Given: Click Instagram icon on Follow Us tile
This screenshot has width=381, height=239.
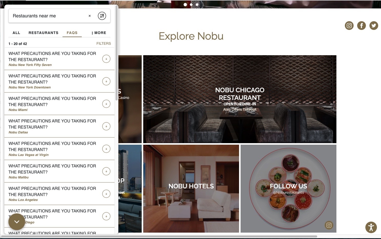Looking at the screenshot, I should click(329, 225).
